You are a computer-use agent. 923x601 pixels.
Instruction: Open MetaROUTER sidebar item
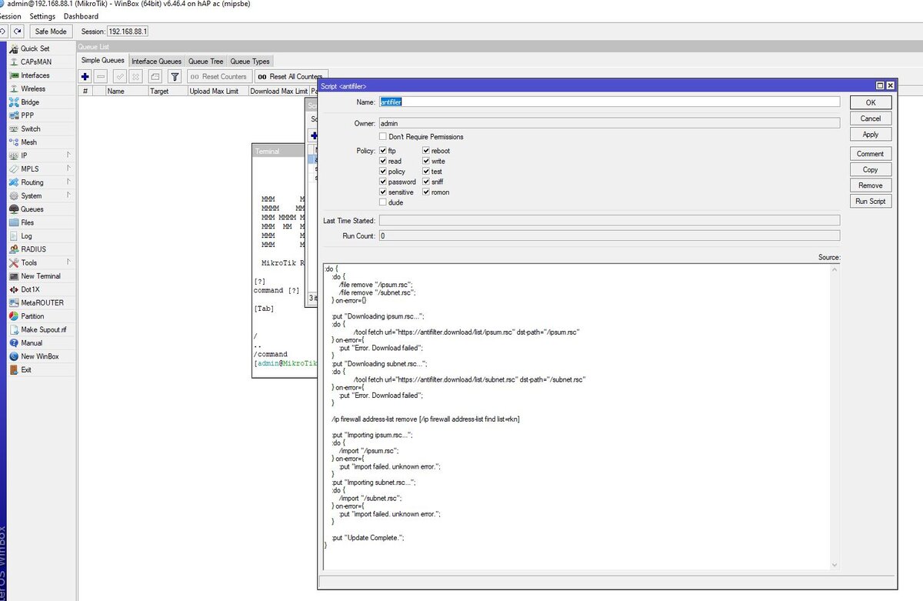pyautogui.click(x=42, y=302)
